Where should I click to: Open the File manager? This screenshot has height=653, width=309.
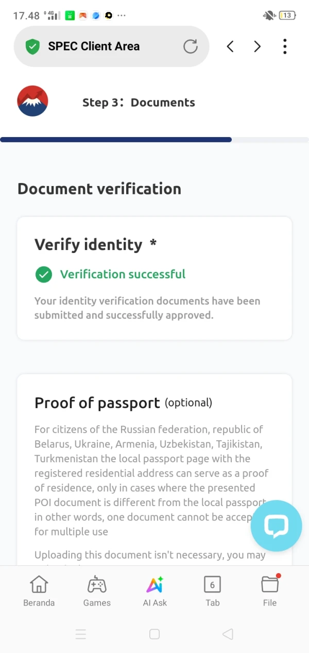(270, 591)
